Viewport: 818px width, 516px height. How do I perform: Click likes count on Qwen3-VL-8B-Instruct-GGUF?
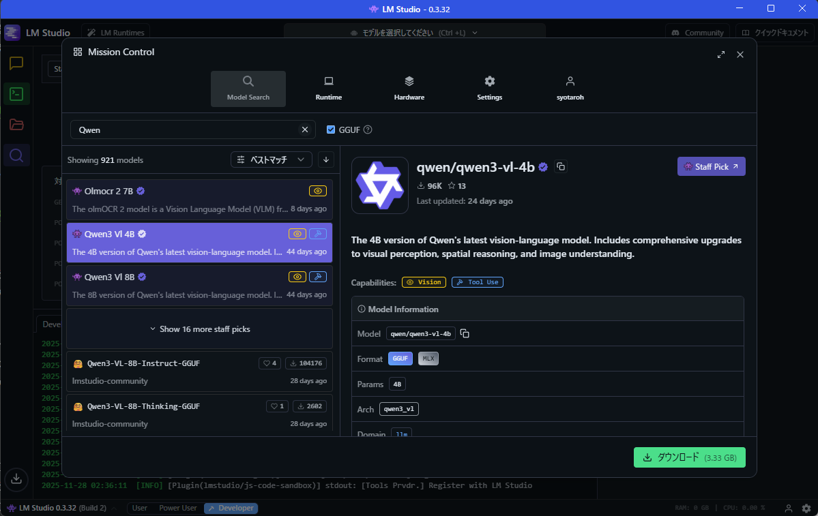(x=269, y=363)
